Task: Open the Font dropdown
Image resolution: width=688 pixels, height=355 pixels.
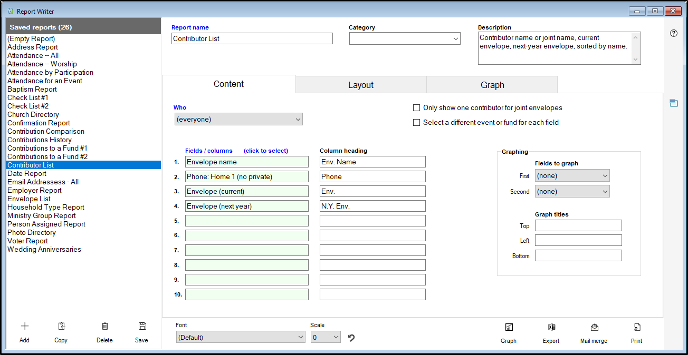Action: pos(241,337)
